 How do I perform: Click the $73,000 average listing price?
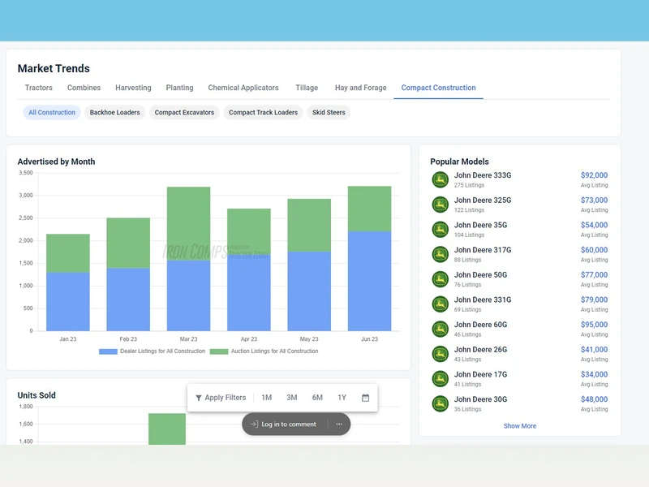(594, 200)
